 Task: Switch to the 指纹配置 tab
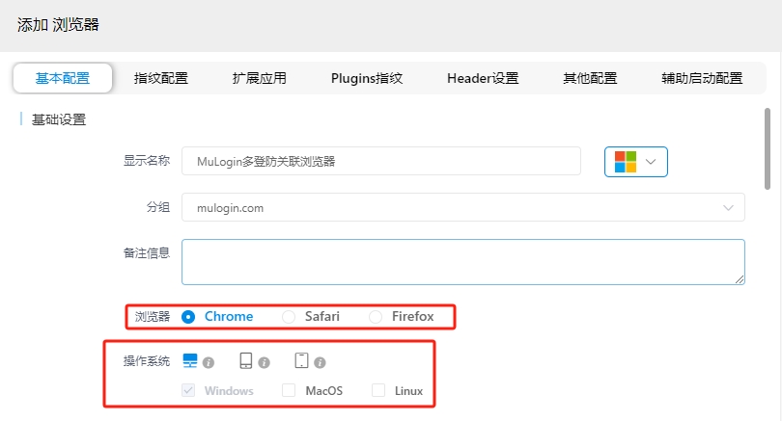coord(161,78)
